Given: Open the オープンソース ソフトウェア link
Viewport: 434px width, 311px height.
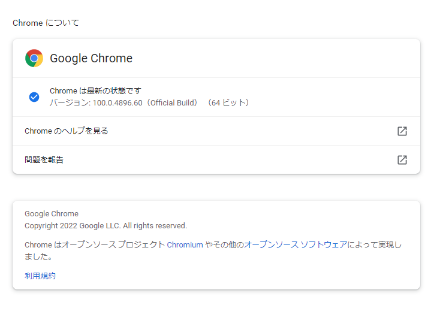Looking at the screenshot, I should pos(296,245).
